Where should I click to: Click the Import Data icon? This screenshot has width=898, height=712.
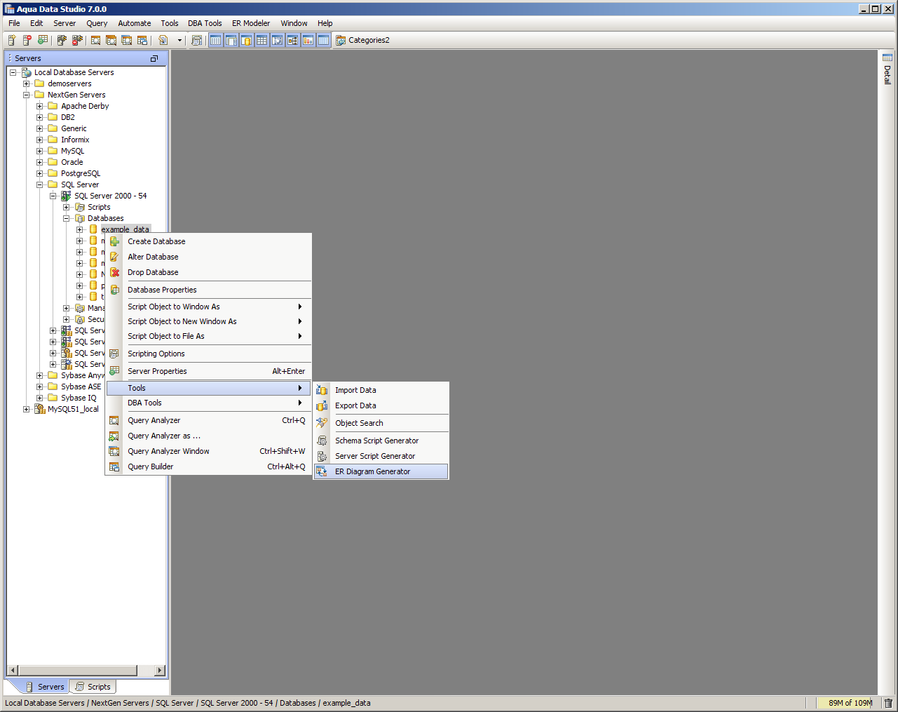pyautogui.click(x=322, y=390)
